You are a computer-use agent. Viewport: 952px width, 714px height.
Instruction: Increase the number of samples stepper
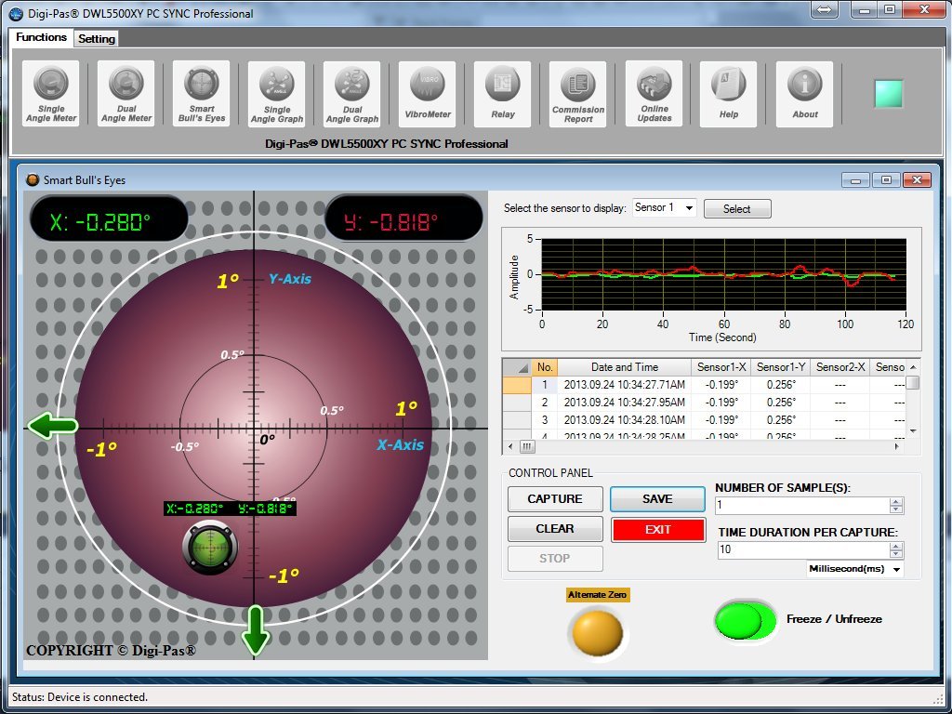(896, 501)
